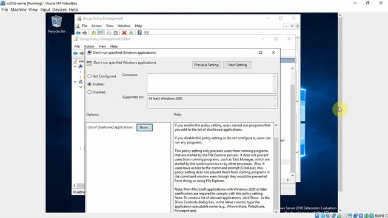This screenshot has height=218, width=388.
Task: Click the VirtualBox hard disk status icon
Action: [x=317, y=216]
